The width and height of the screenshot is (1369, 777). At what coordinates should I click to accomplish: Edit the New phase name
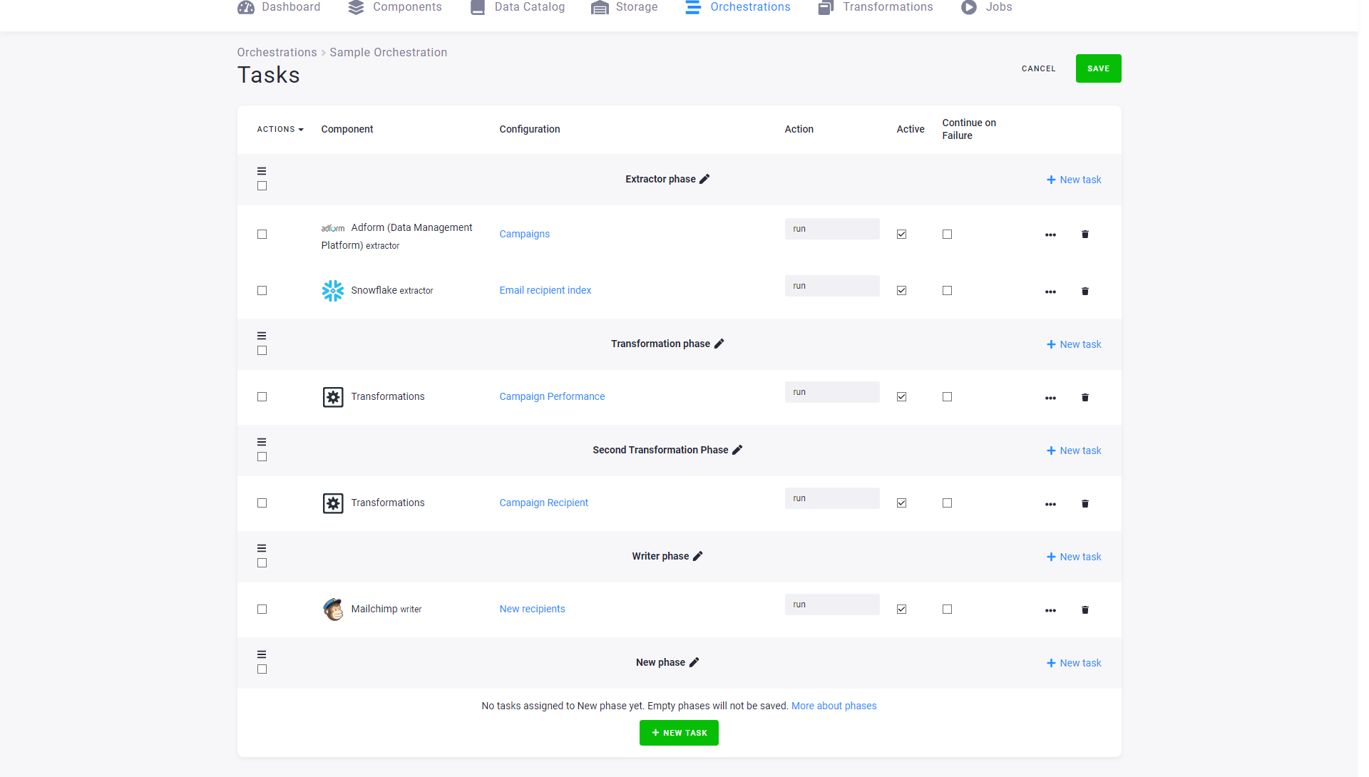pyautogui.click(x=695, y=662)
